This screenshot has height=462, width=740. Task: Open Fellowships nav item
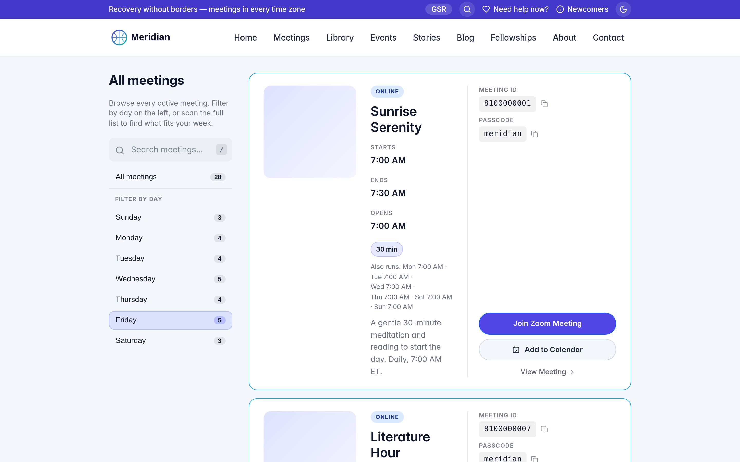pyautogui.click(x=513, y=37)
